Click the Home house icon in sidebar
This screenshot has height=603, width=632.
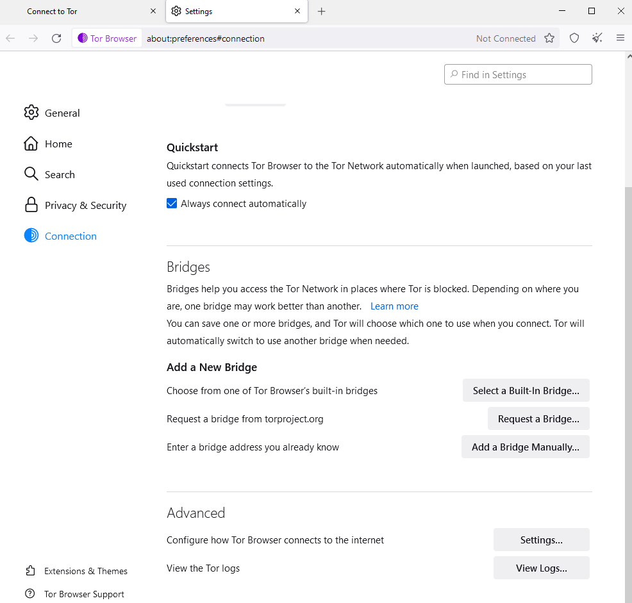31,144
